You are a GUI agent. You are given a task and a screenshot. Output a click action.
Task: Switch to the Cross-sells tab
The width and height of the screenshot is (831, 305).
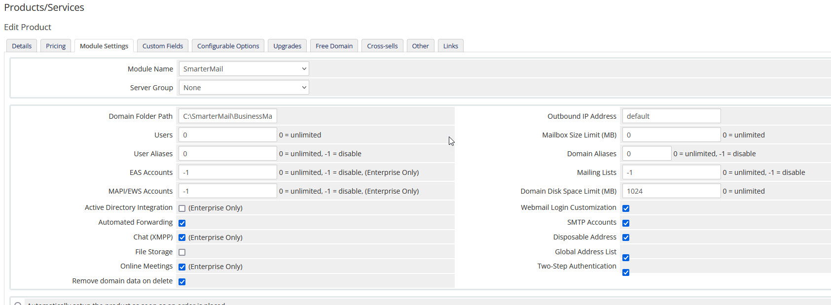382,46
